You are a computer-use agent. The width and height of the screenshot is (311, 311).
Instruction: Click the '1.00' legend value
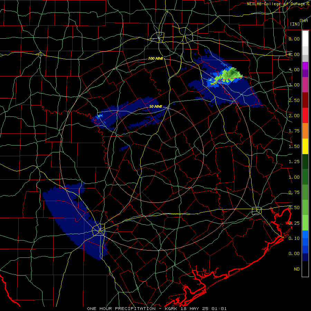294,177
